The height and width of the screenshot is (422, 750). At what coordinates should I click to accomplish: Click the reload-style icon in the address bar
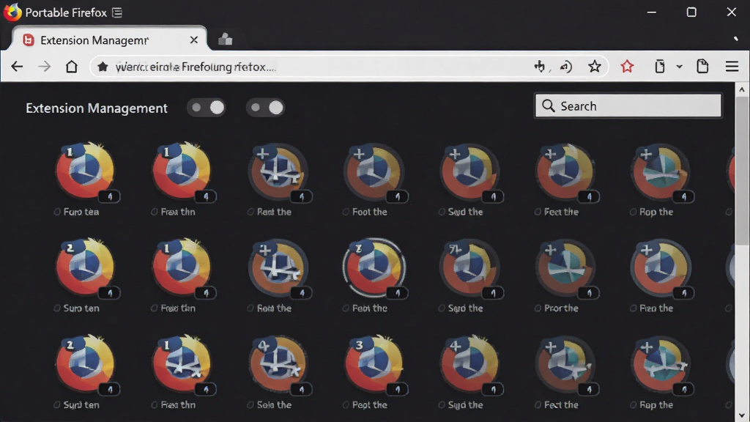pos(566,67)
